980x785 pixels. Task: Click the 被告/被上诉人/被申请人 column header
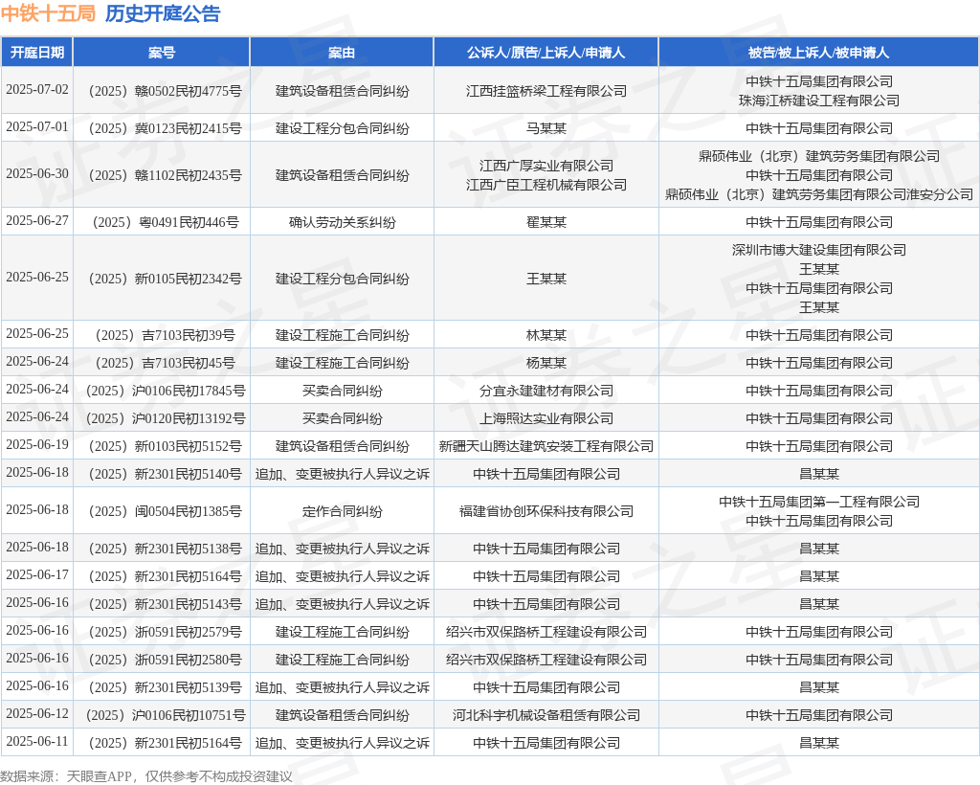point(818,53)
